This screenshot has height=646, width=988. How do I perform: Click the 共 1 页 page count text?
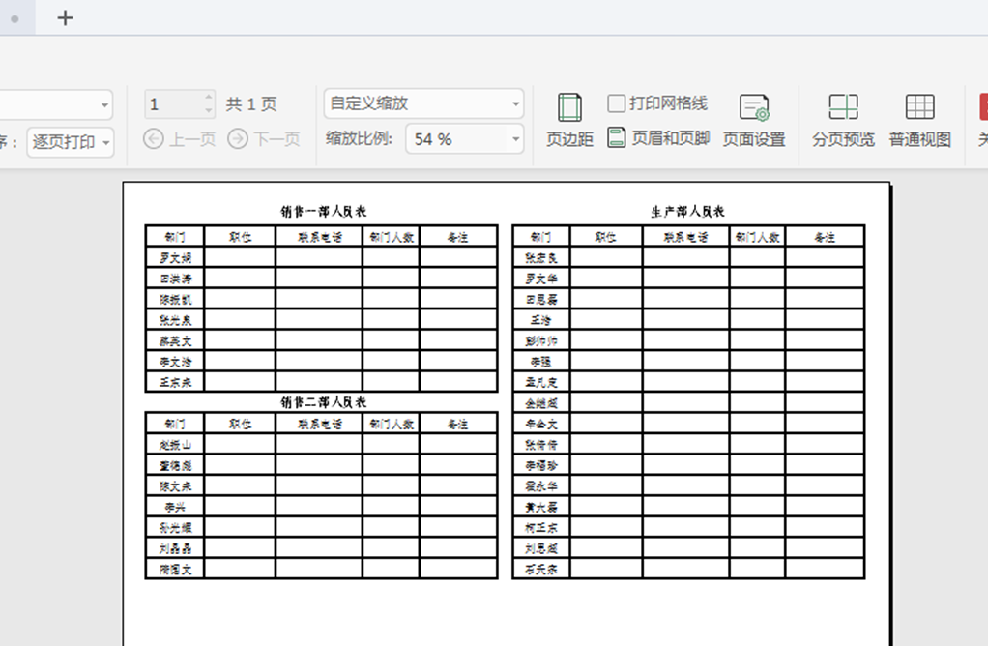click(251, 104)
